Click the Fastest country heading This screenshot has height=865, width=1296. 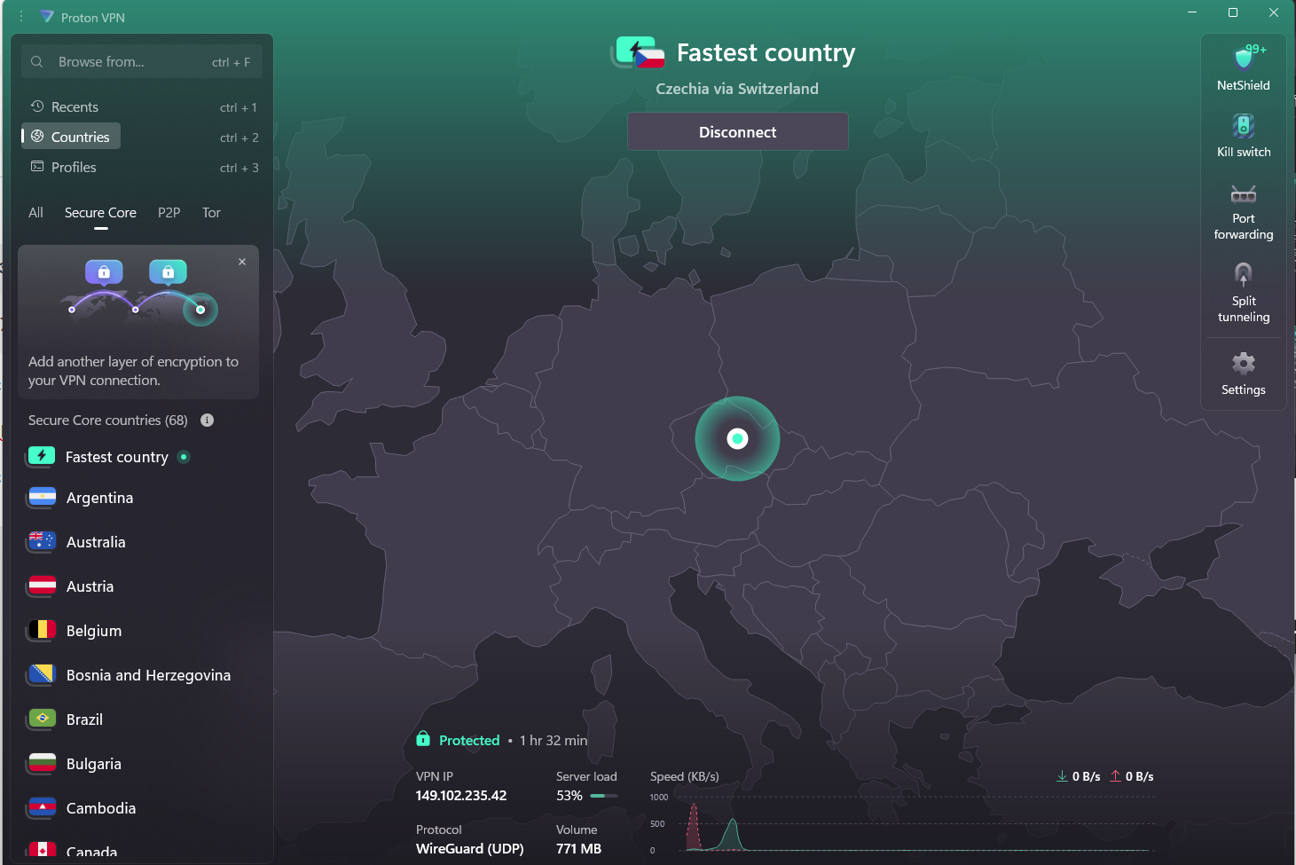[766, 53]
